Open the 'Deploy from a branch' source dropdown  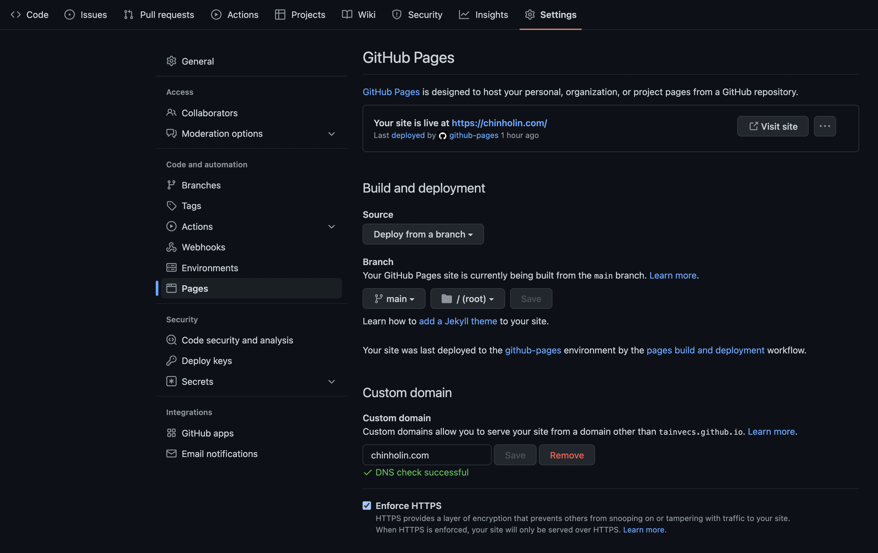point(423,234)
